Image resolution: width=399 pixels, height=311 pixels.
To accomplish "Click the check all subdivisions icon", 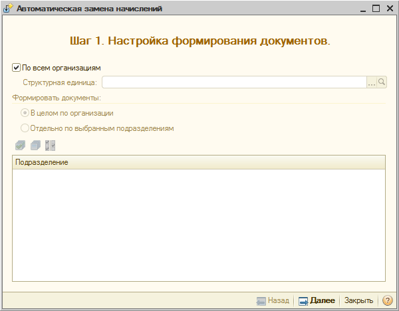I will [x=19, y=146].
